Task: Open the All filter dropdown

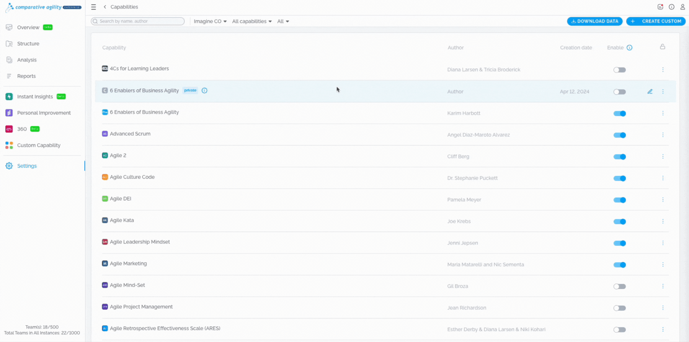Action: (283, 21)
